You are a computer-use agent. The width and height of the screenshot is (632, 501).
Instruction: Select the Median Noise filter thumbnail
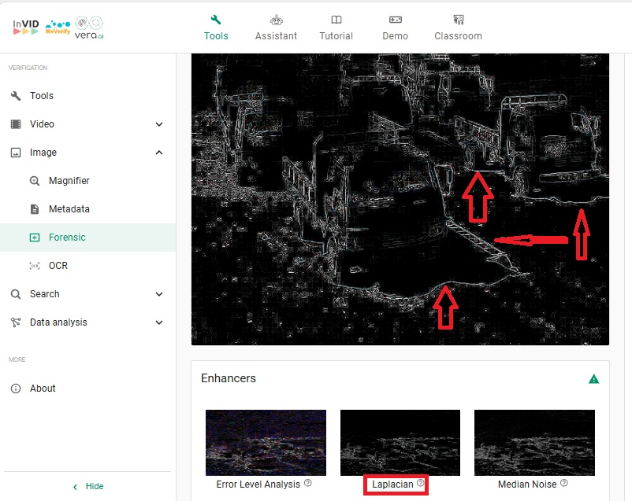coord(534,442)
